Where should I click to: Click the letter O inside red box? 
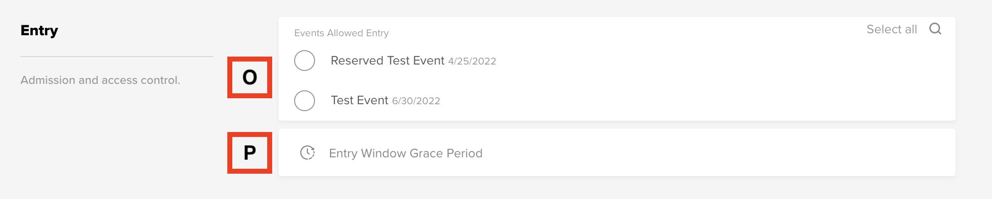pyautogui.click(x=250, y=77)
